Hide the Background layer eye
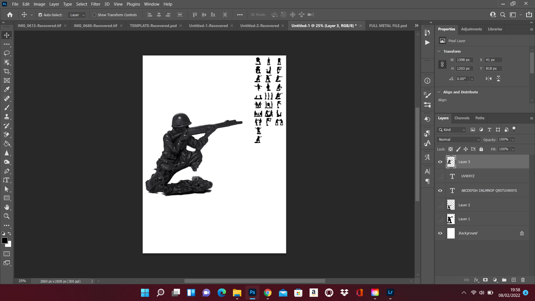The width and height of the screenshot is (535, 301). (x=440, y=233)
